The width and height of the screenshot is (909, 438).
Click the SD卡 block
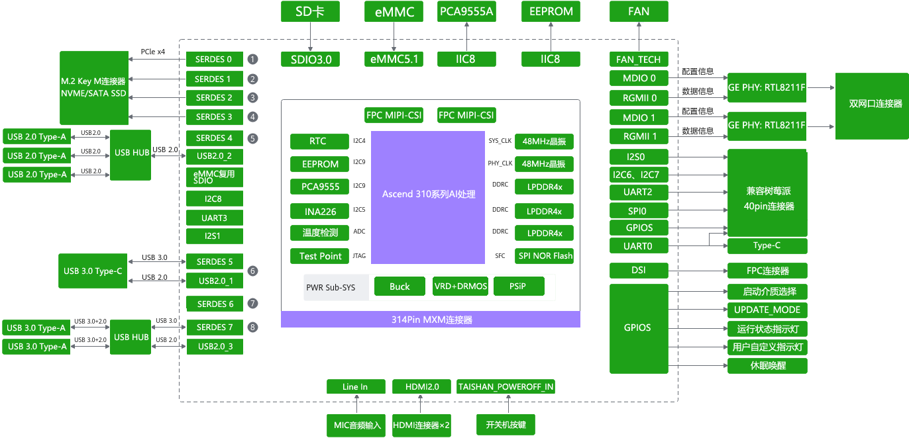coord(311,11)
